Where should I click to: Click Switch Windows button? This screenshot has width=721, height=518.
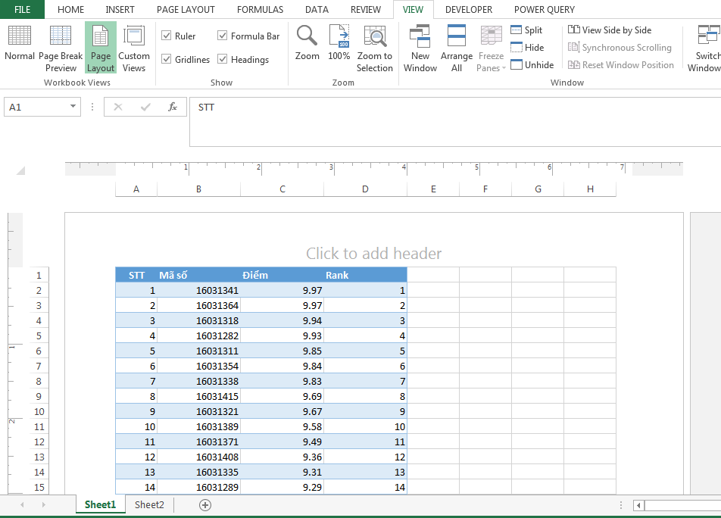[x=704, y=48]
